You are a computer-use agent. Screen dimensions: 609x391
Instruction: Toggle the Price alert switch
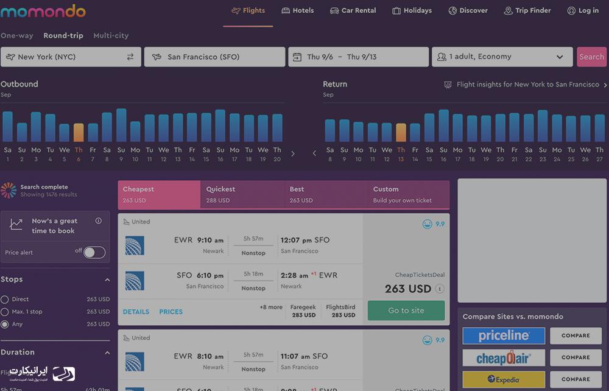pos(94,252)
